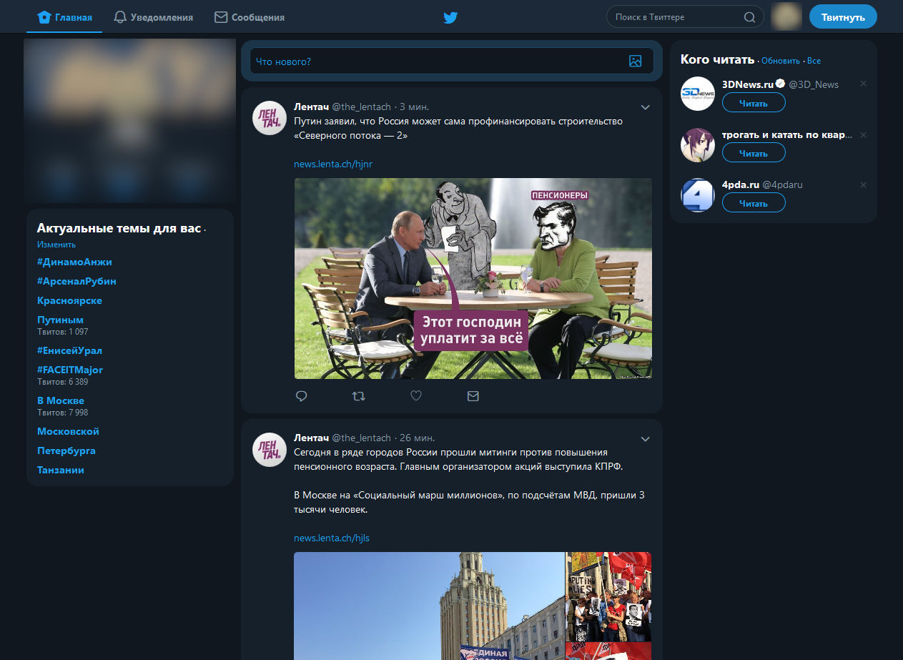903x660 pixels.
Task: Open profile avatar menu in top bar
Action: click(786, 16)
